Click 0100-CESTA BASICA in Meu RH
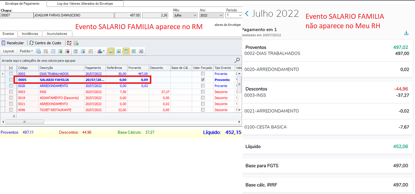Screen dimensions: 415x194 265,127
